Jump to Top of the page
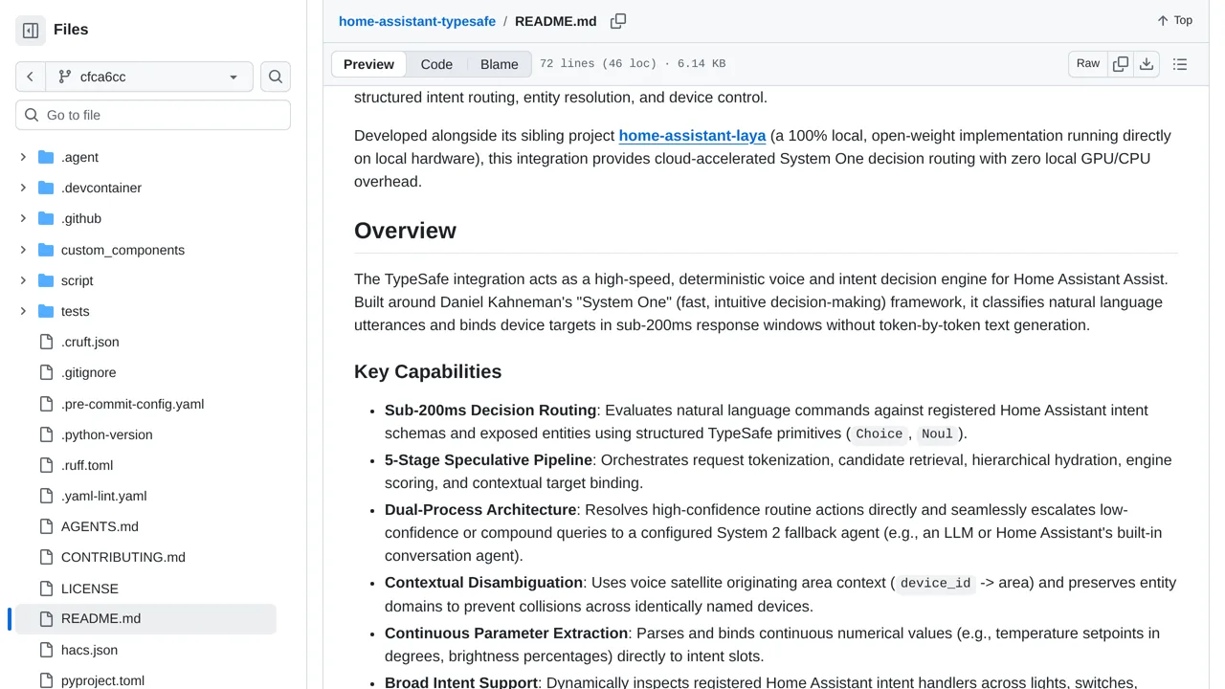 point(1174,20)
